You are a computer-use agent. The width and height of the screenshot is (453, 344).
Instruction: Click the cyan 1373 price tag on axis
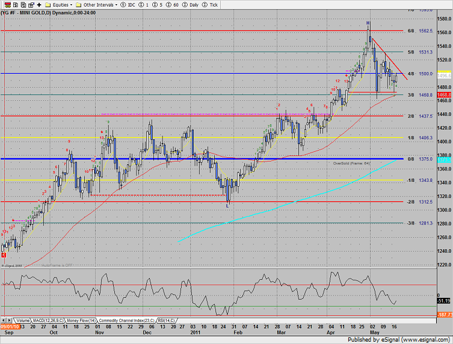click(x=444, y=160)
